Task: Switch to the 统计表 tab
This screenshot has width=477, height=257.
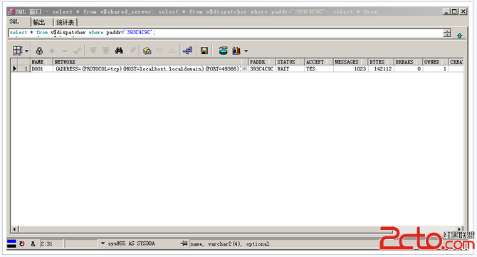Action: (65, 22)
